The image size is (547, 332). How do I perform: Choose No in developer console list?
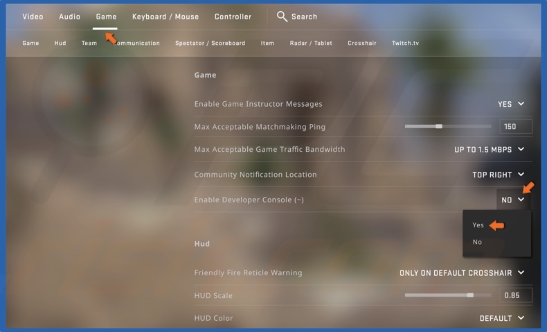click(477, 242)
